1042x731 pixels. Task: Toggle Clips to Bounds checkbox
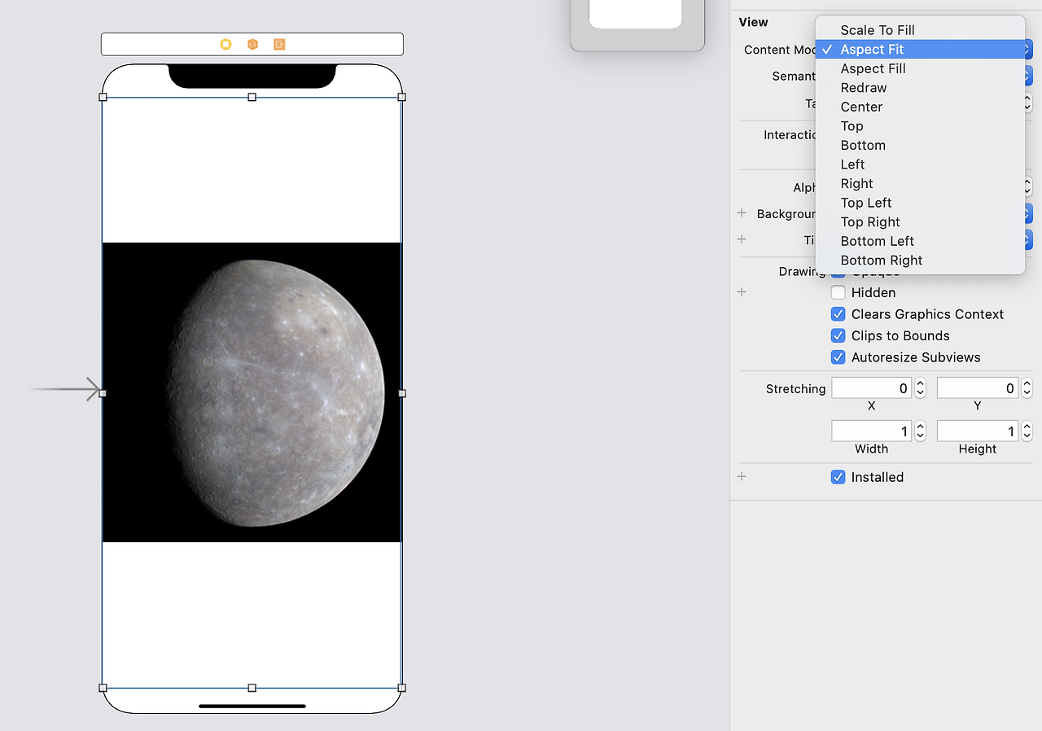(x=838, y=335)
